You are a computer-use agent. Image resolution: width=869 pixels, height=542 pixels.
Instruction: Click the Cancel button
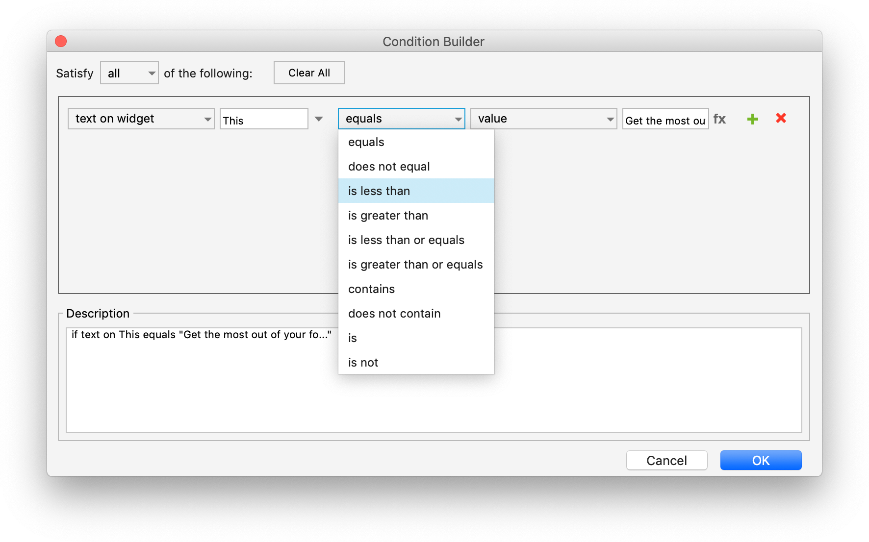666,460
